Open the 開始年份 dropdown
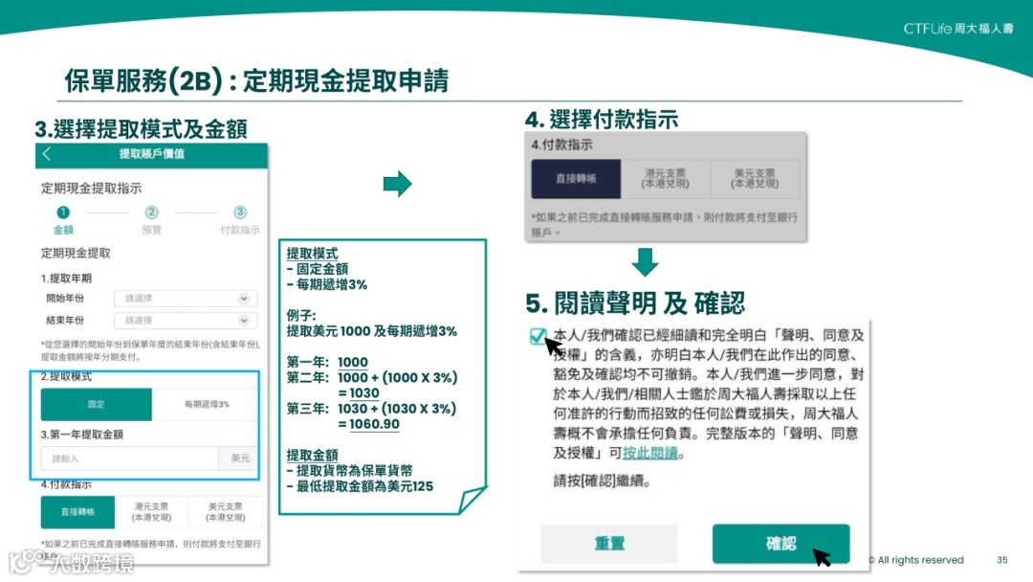The height and width of the screenshot is (582, 1033). point(185,299)
